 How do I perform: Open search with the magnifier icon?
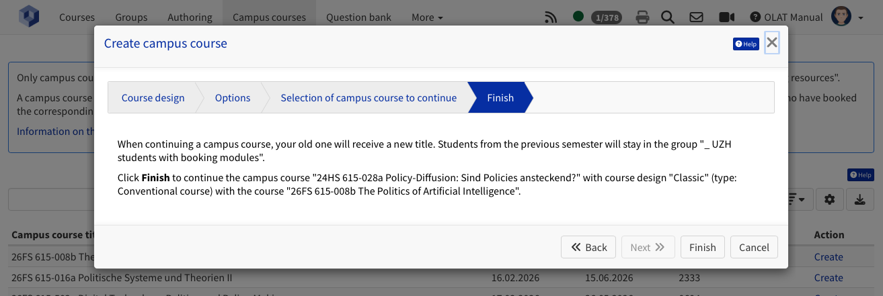tap(668, 17)
